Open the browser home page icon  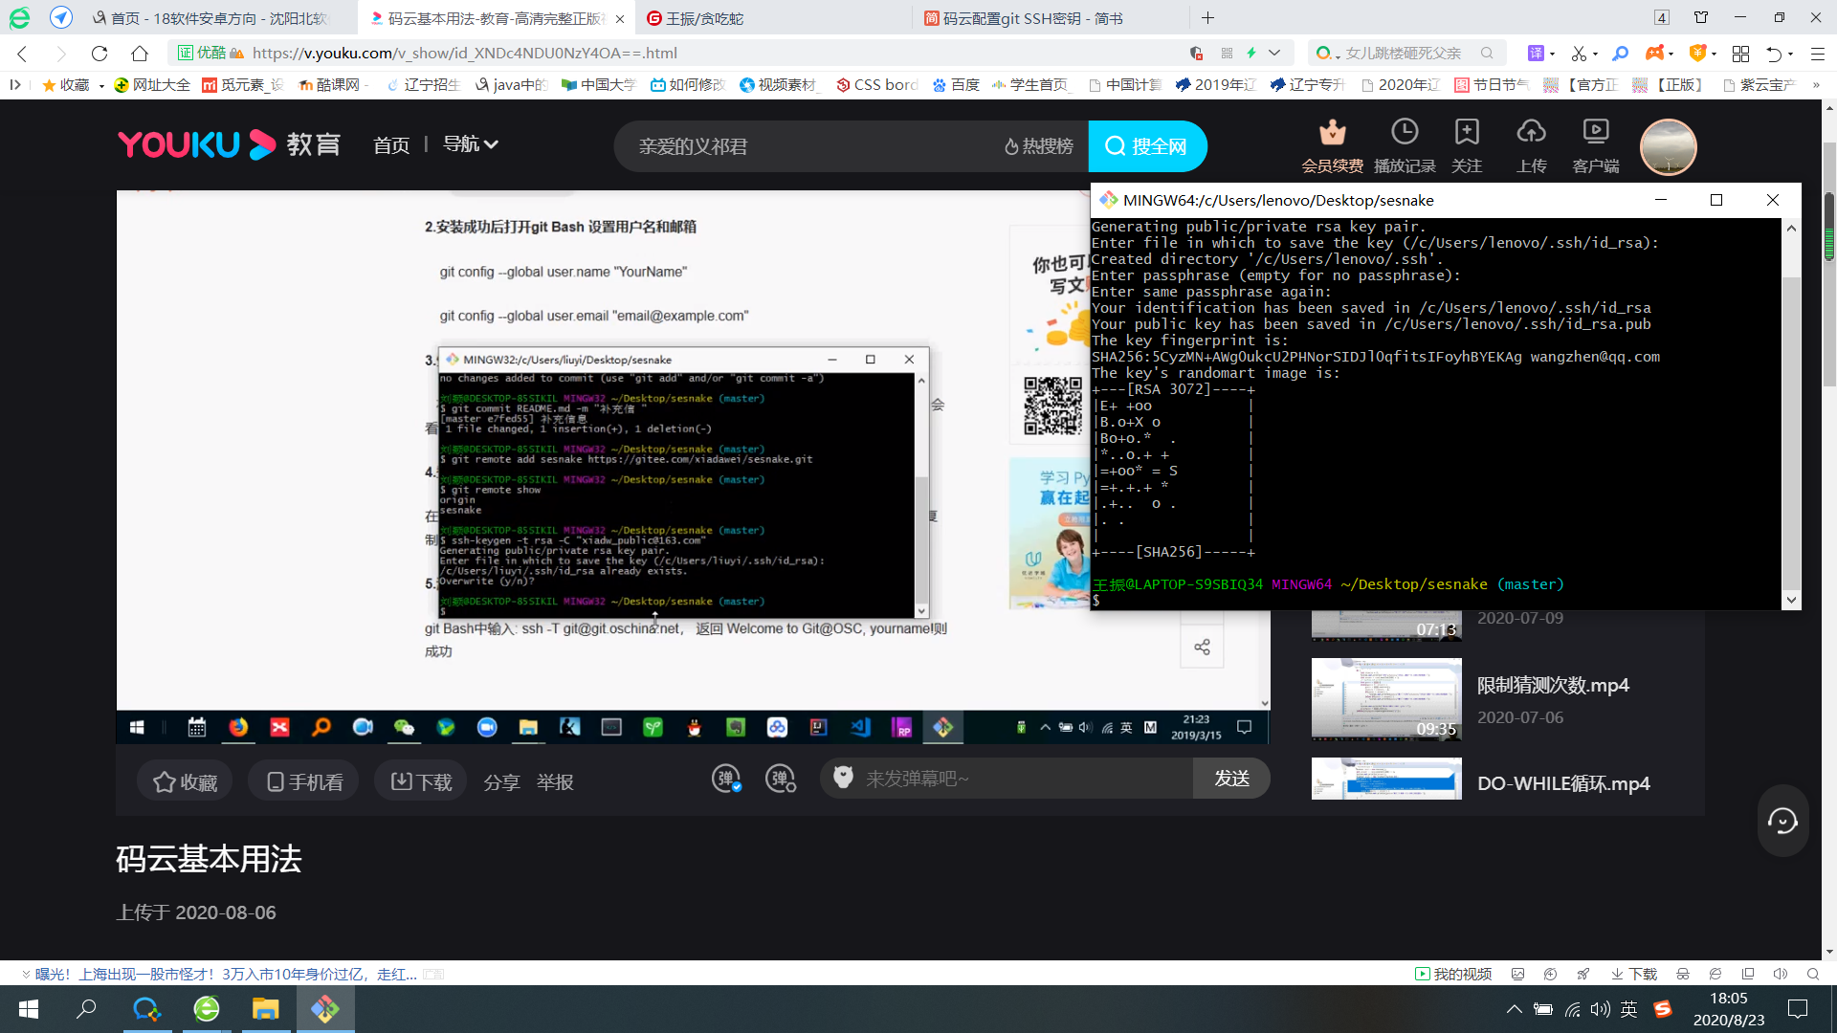coord(140,54)
